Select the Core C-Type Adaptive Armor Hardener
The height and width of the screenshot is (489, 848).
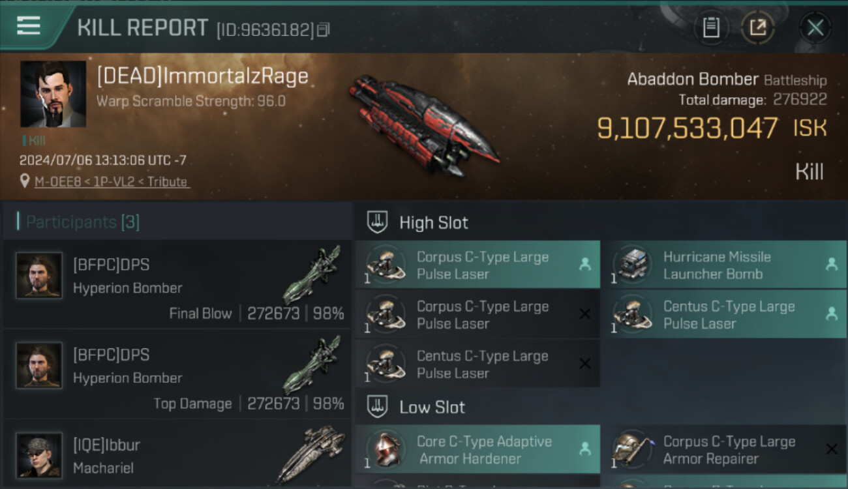[x=477, y=449]
